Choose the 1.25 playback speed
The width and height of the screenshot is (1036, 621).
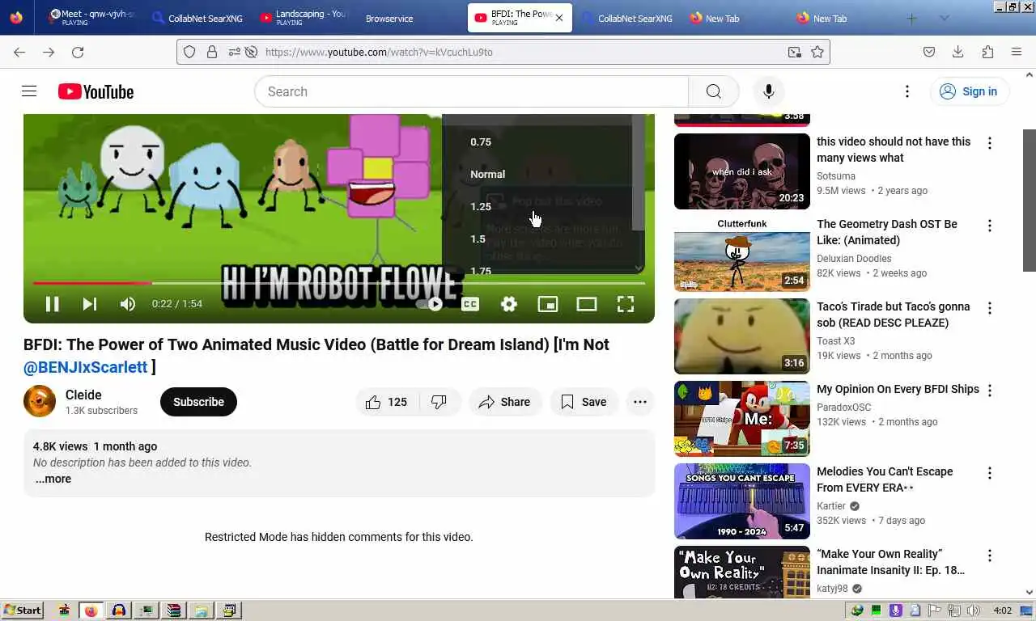(x=481, y=206)
